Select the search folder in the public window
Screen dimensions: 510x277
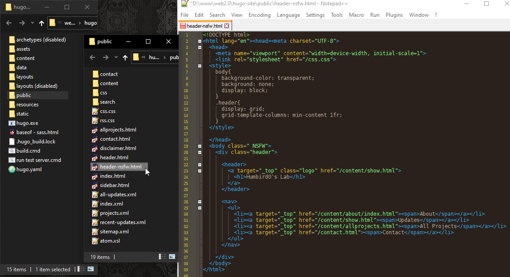tap(107, 102)
